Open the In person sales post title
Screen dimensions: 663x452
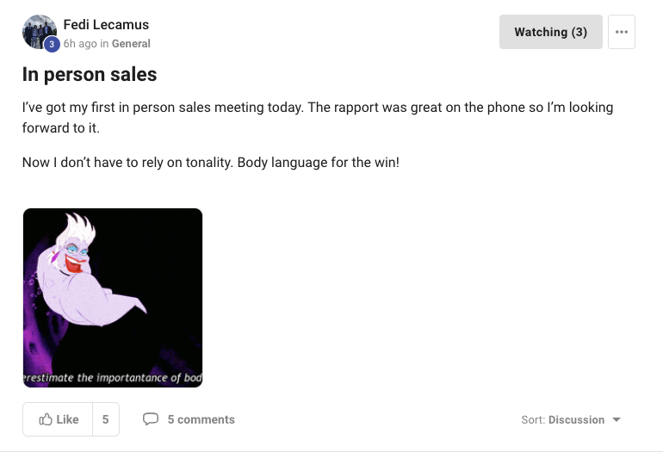click(x=90, y=74)
